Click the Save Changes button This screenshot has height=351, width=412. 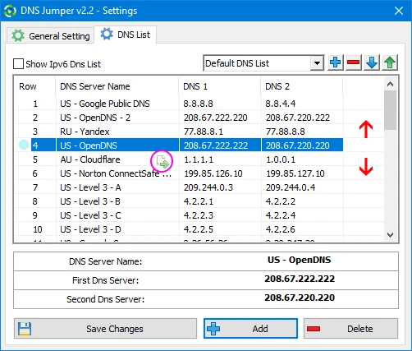pyautogui.click(x=105, y=329)
